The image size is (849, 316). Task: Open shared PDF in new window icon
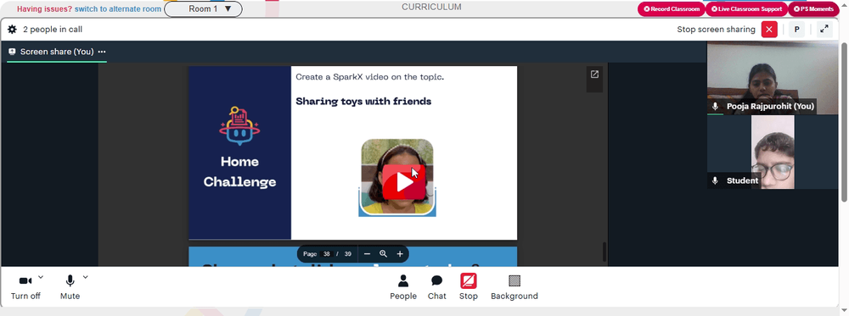594,75
